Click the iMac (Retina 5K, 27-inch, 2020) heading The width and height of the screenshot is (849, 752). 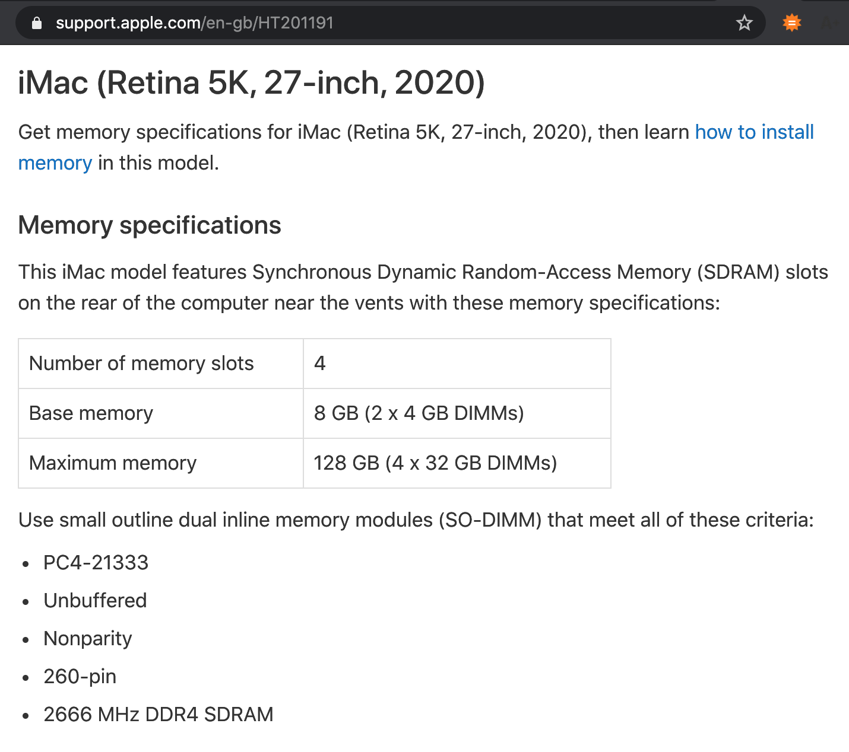coord(251,82)
